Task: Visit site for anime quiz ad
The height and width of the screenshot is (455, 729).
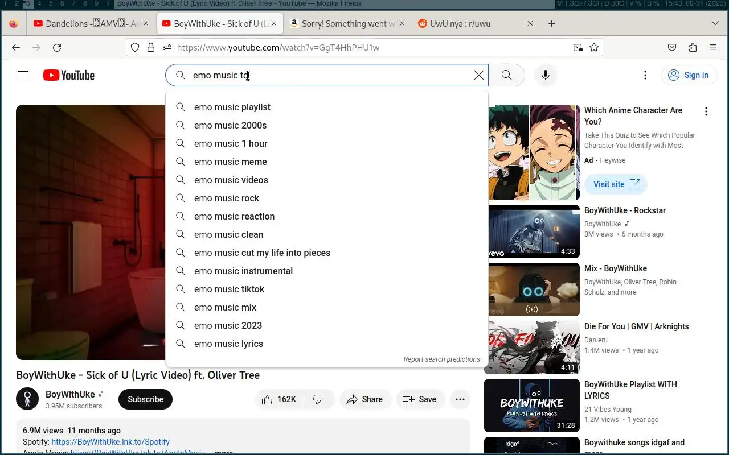Action: point(616,184)
